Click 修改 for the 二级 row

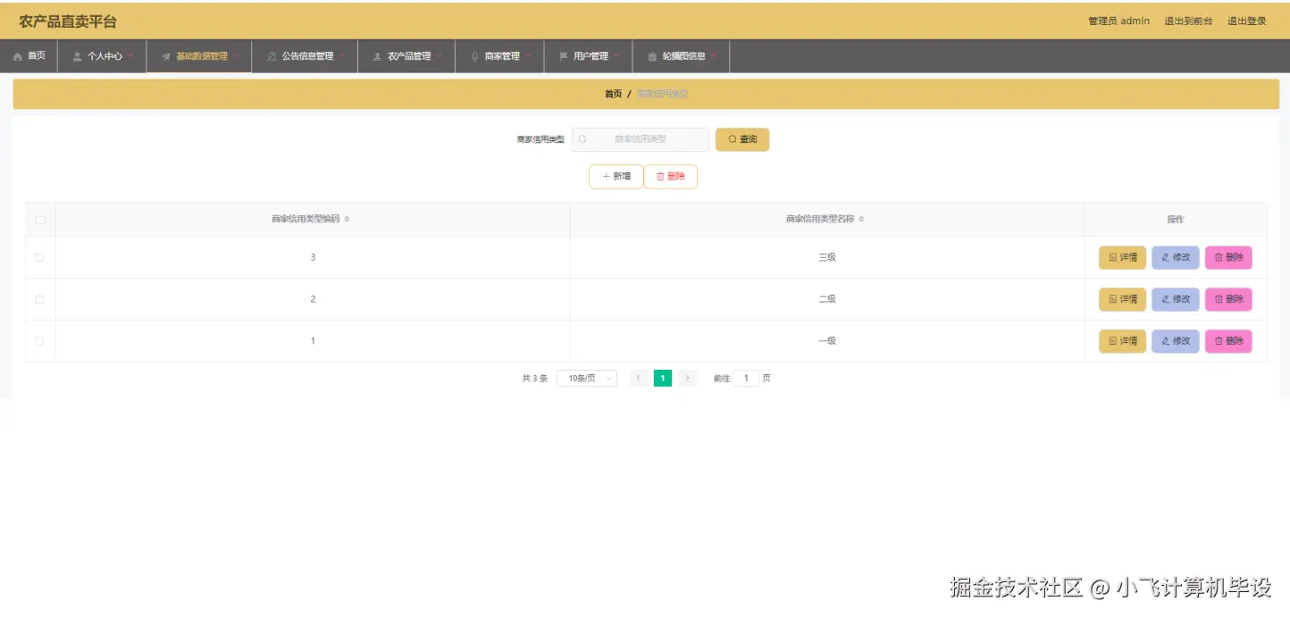(1176, 299)
